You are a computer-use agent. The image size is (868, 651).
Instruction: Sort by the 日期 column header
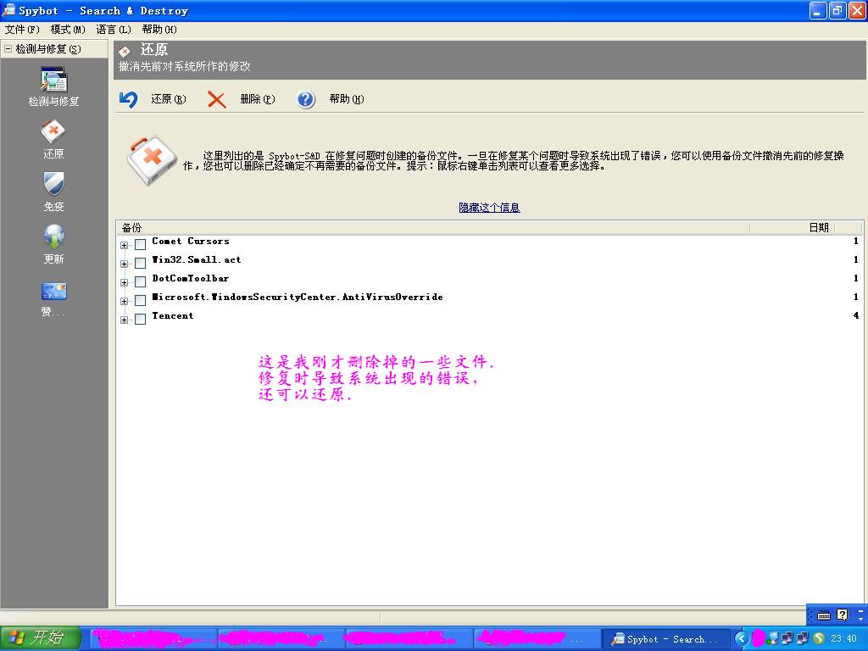click(792, 227)
